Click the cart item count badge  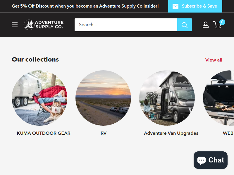[222, 22]
